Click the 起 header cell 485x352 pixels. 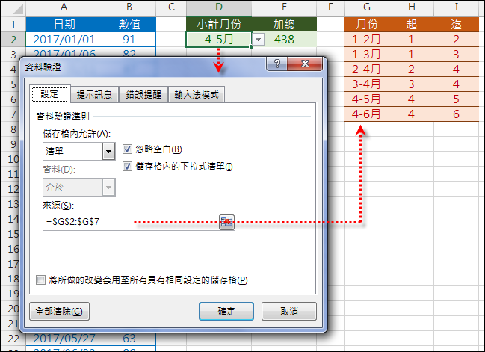pos(411,25)
